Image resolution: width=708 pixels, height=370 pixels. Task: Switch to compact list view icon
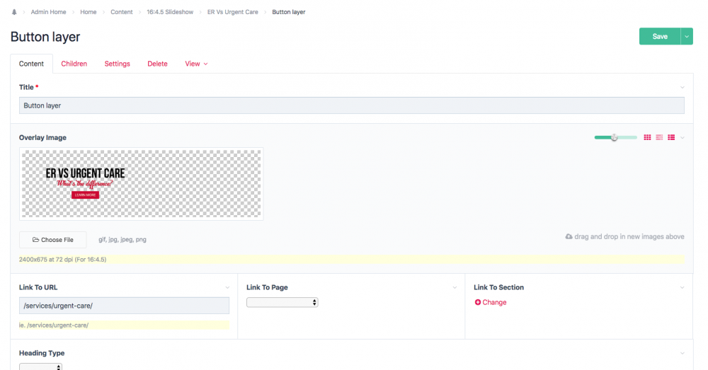659,137
